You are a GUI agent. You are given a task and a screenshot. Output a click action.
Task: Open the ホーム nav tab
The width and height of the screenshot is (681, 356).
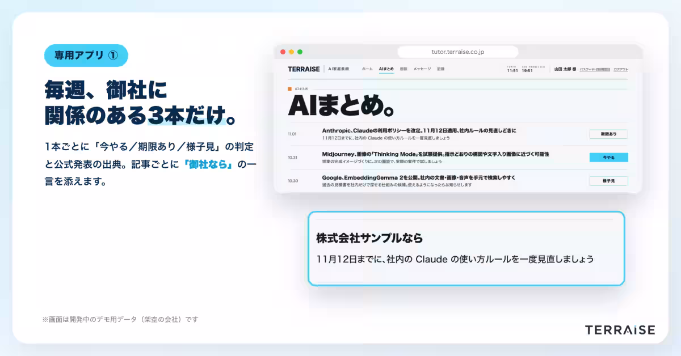[367, 69]
